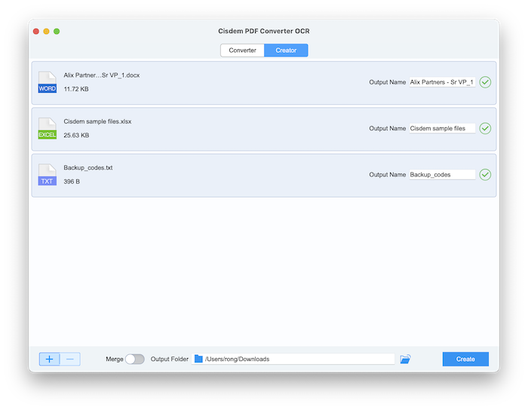Switch to the Converter tab
The height and width of the screenshot is (410, 528).
point(242,50)
